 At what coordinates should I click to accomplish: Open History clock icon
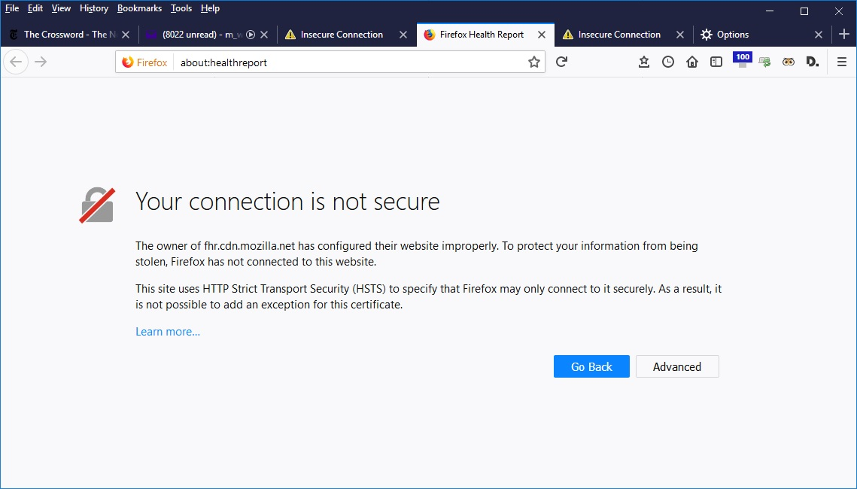tap(668, 62)
